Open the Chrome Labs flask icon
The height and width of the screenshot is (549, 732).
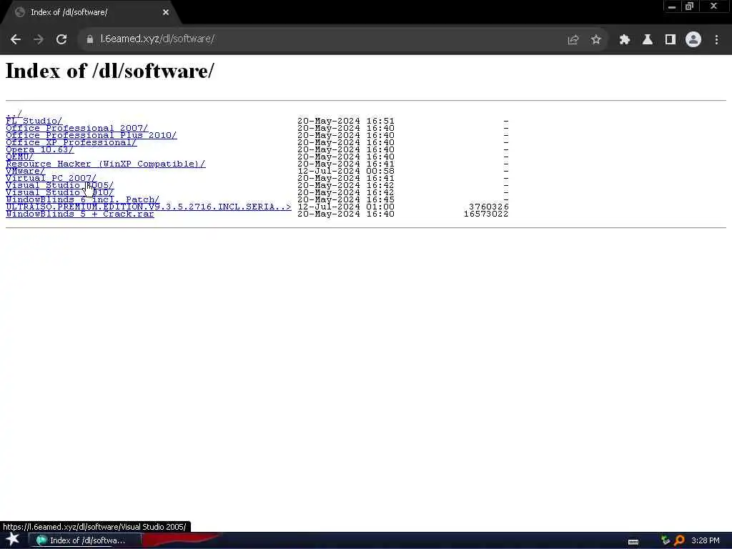(x=647, y=40)
